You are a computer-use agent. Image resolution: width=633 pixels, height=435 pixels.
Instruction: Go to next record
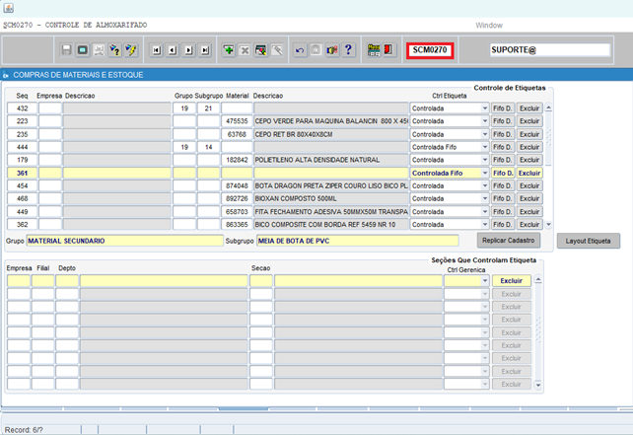(x=189, y=50)
